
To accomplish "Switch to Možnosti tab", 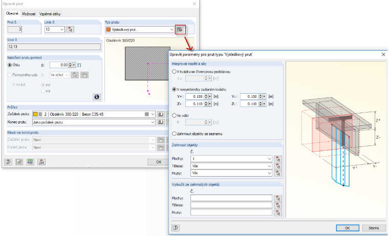I will (29, 14).
